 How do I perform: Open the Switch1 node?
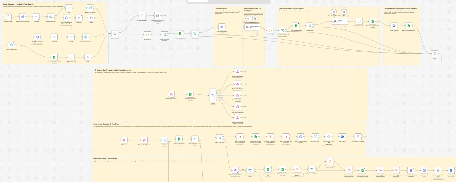pos(213,95)
